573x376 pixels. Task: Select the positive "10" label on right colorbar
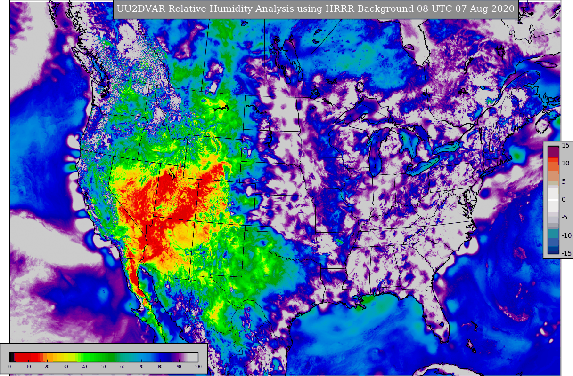[x=565, y=164]
